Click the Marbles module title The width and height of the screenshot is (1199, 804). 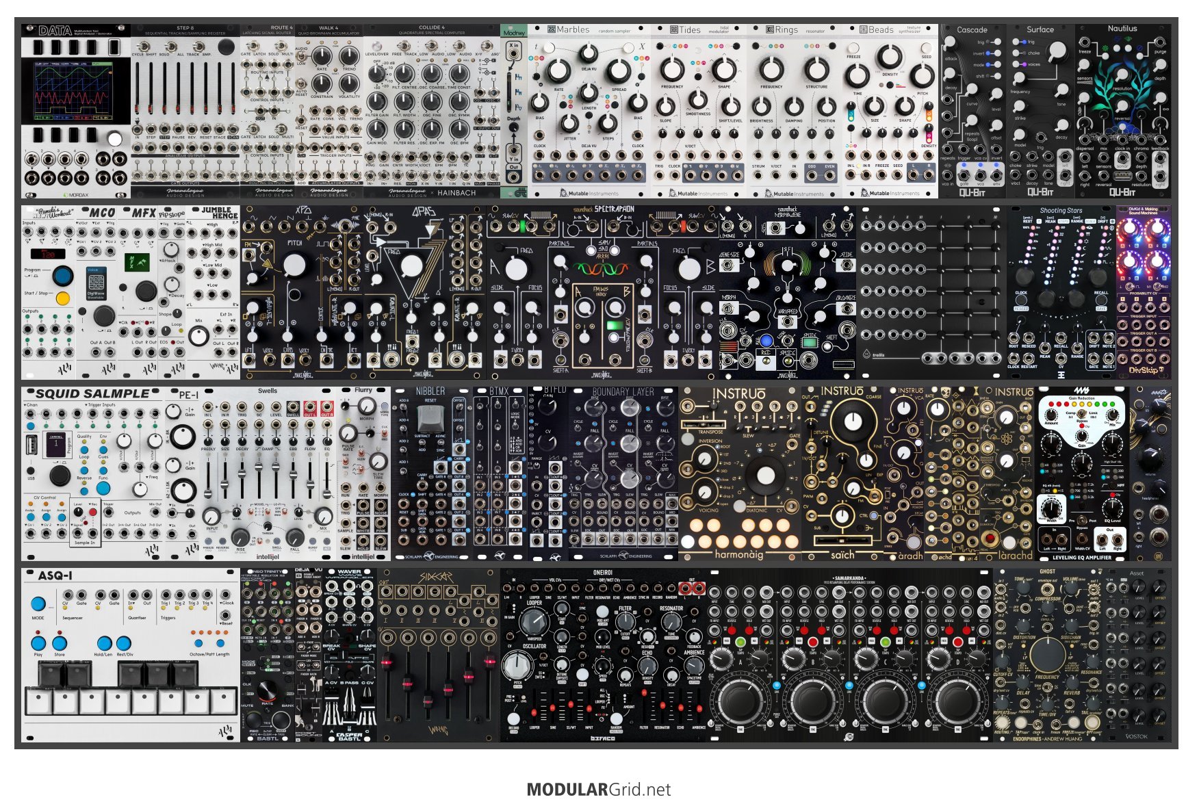point(573,29)
